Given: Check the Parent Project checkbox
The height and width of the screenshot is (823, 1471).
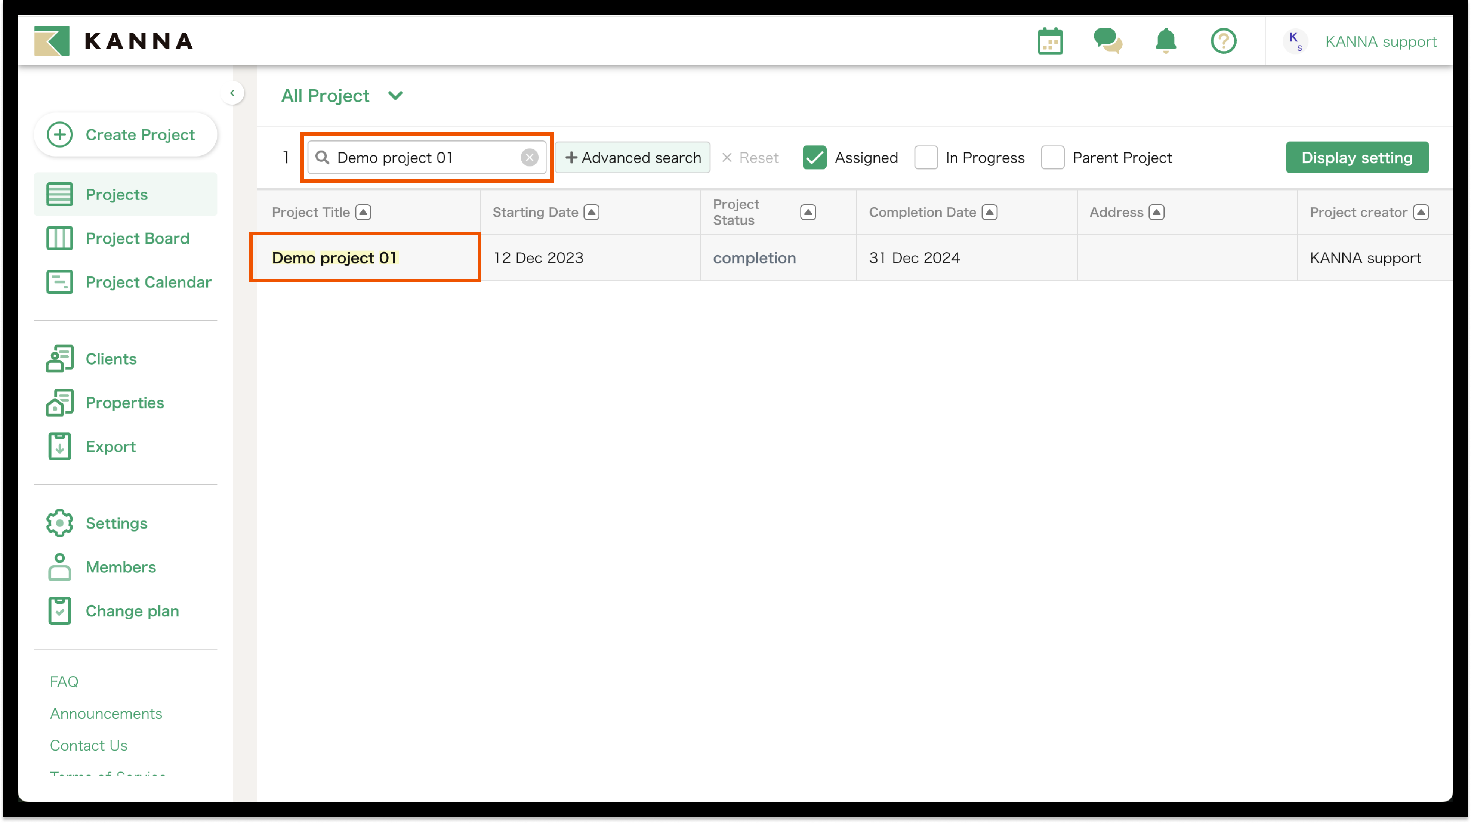Looking at the screenshot, I should [1052, 158].
